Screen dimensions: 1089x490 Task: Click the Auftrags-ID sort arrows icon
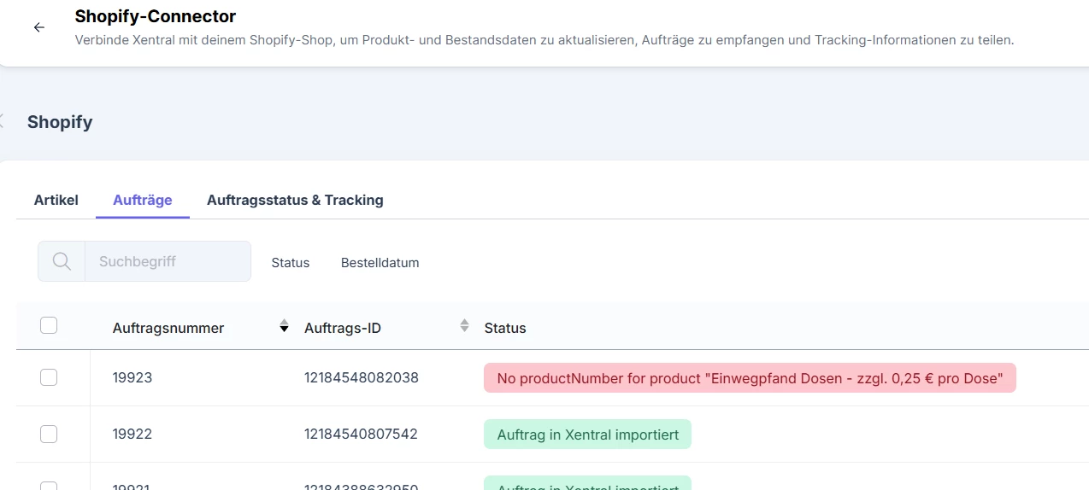click(464, 325)
